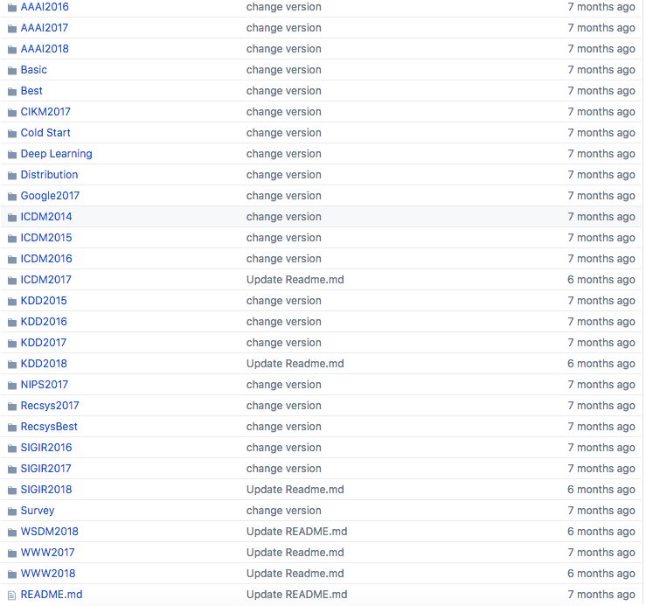
Task: Click folder icon beside CIKM2017
Action: 12,113
